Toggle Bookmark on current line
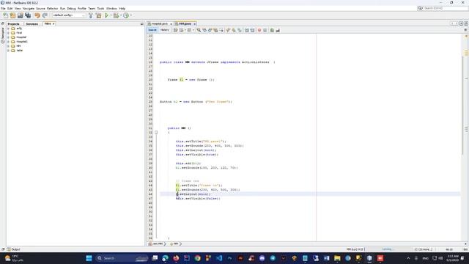The image size is (469, 264). 240,30
